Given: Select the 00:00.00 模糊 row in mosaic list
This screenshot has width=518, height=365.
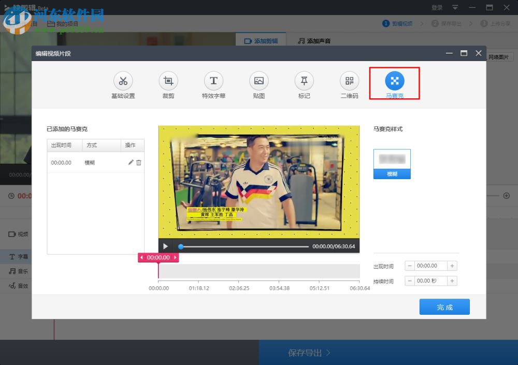Looking at the screenshot, I should pos(95,163).
